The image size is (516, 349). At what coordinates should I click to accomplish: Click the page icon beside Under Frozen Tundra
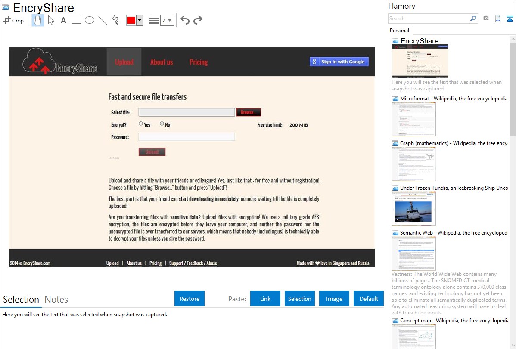coord(395,188)
